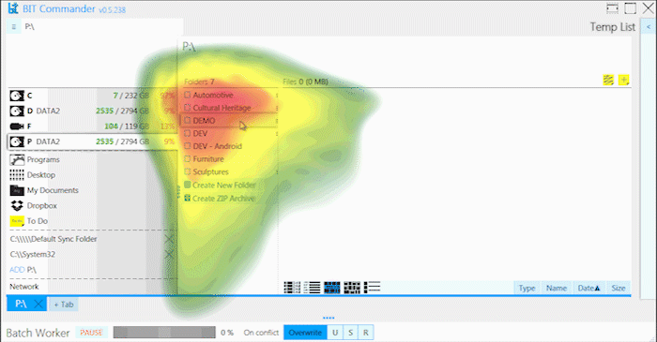Click the yellow plus icon above the file list
This screenshot has height=342, width=657.
(623, 80)
